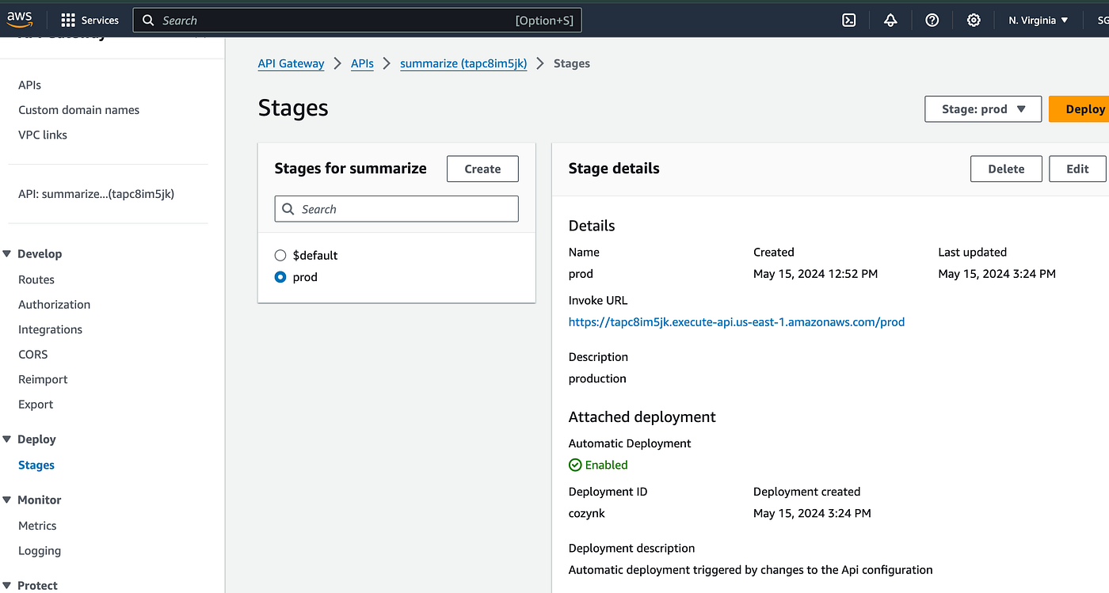The image size is (1109, 593).
Task: Launch the CloudShell terminal icon
Action: click(x=849, y=20)
